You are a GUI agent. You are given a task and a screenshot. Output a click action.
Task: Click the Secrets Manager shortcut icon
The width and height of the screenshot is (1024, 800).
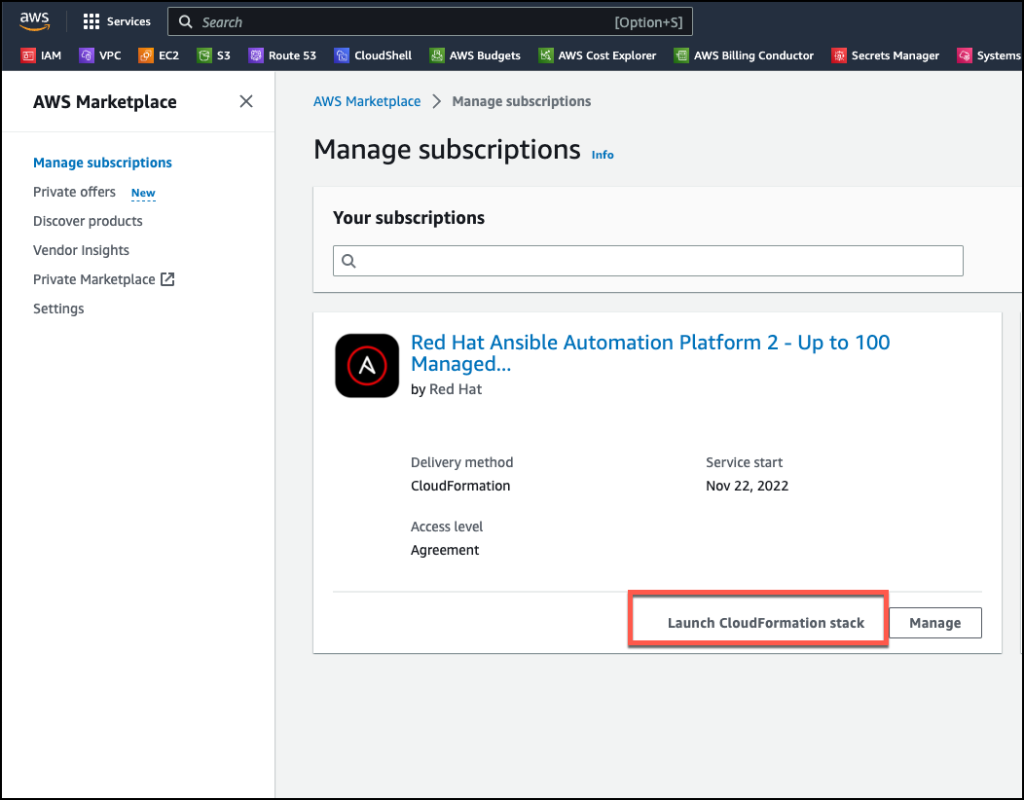[838, 55]
